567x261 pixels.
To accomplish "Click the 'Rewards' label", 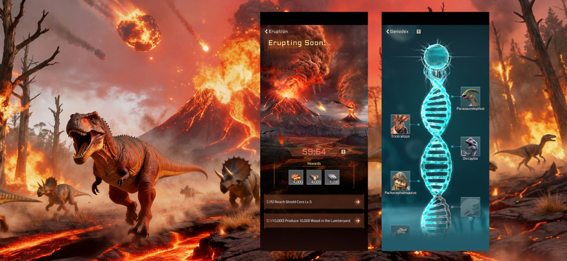I will (x=314, y=163).
